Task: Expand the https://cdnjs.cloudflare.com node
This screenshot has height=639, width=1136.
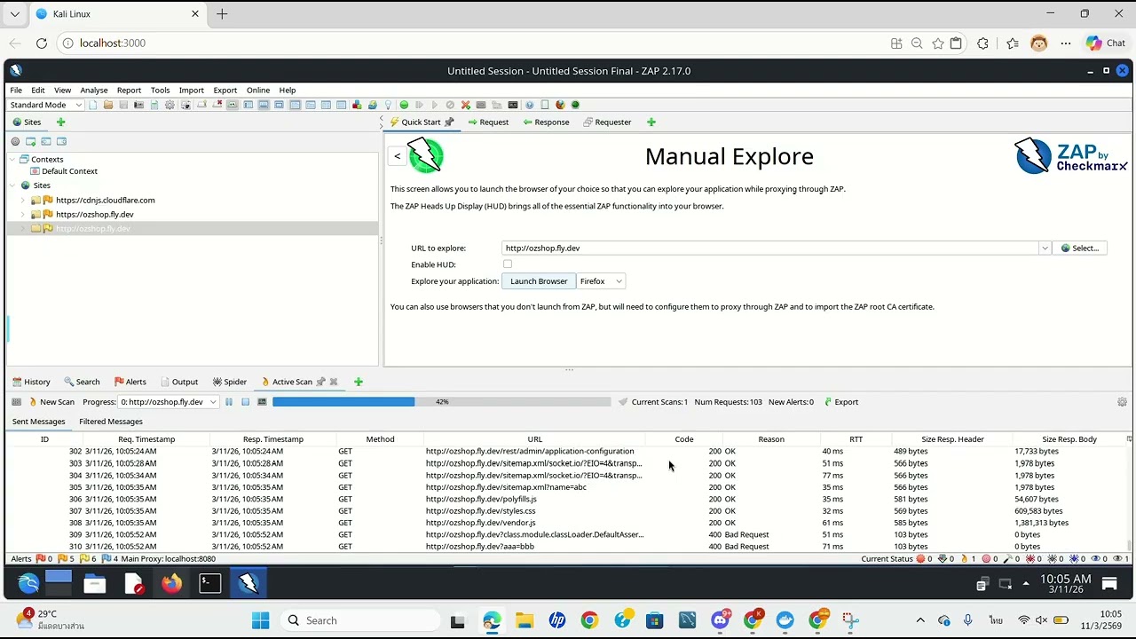Action: (x=23, y=201)
